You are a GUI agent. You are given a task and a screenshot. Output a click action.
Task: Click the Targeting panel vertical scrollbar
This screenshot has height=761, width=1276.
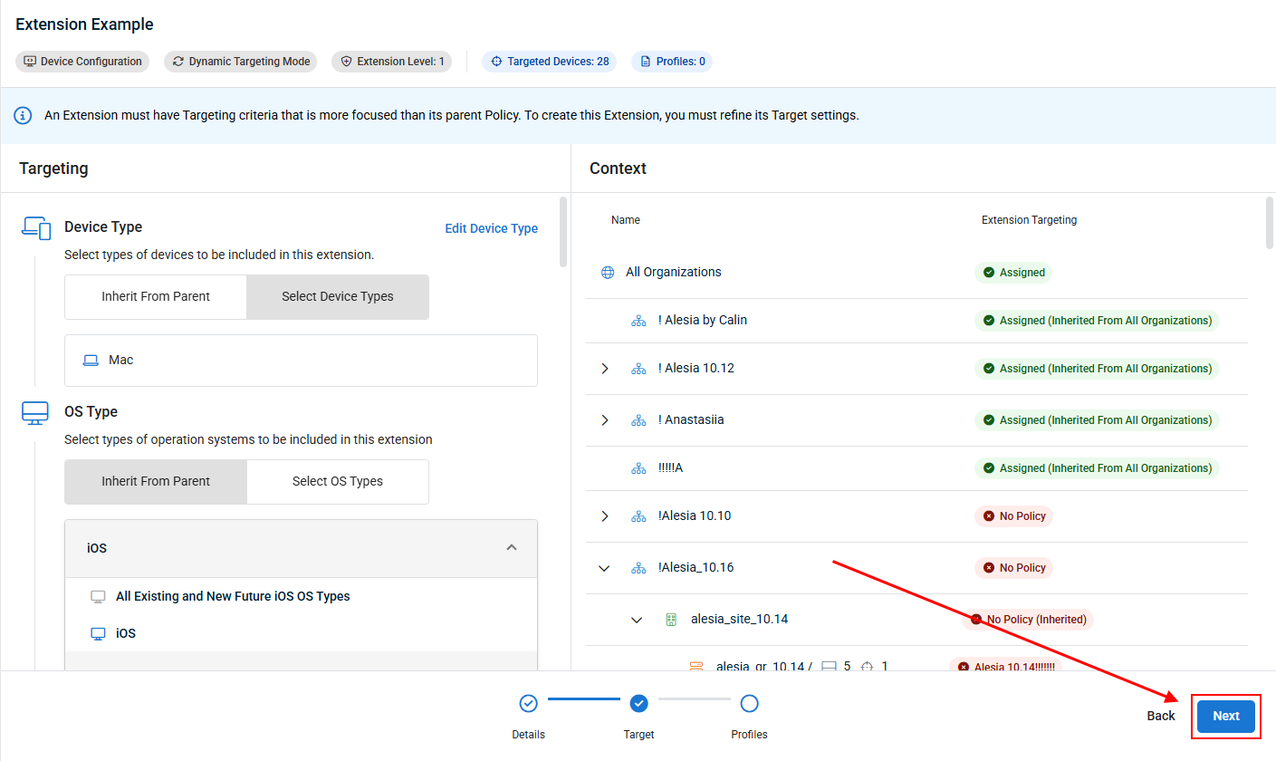click(563, 232)
